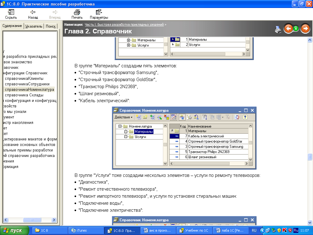
Task: Click the down arrow of page vertical scrollbar
Action: tap(310, 223)
